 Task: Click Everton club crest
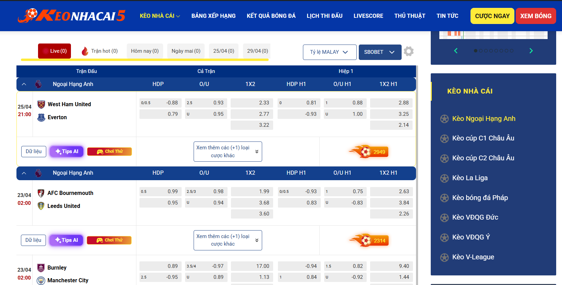41,117
